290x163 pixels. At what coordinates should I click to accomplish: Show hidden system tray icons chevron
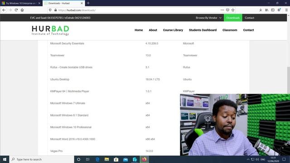click(248, 159)
